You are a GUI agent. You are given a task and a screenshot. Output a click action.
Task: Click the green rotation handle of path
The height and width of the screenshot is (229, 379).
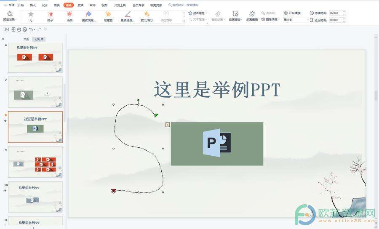[138, 100]
